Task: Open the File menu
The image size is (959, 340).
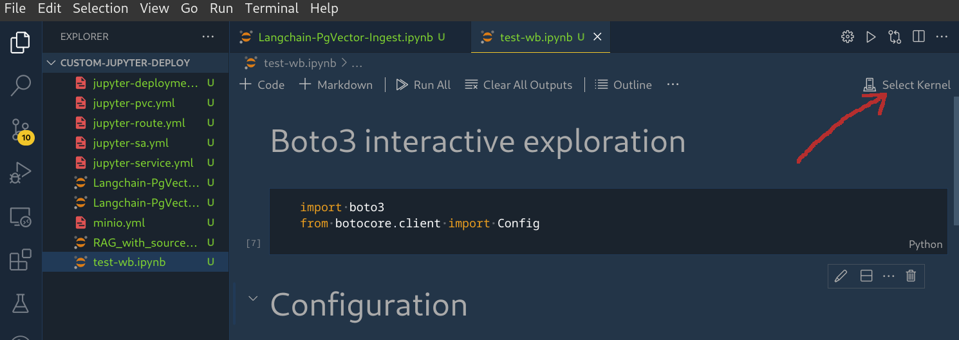Action: pos(15,9)
